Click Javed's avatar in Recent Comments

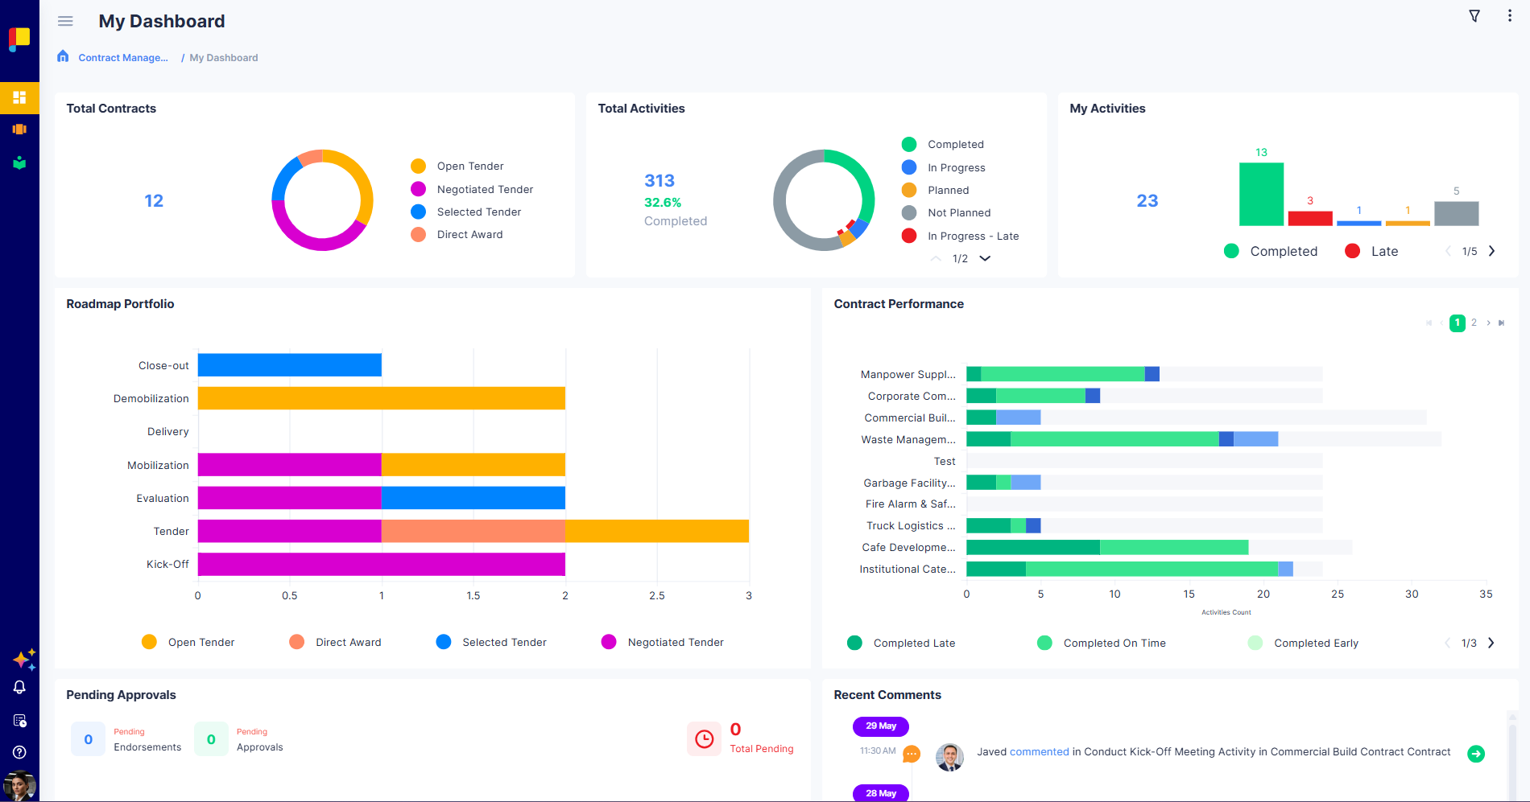949,757
